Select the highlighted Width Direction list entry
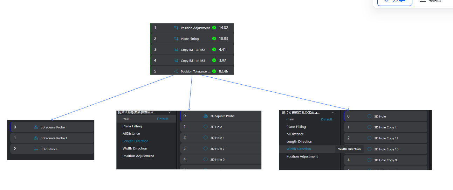453x190 pixels. pos(299,149)
